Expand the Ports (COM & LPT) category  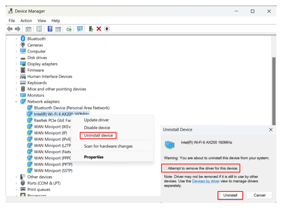coord(16,183)
